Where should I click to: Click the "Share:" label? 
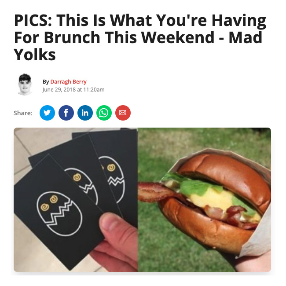(23, 113)
